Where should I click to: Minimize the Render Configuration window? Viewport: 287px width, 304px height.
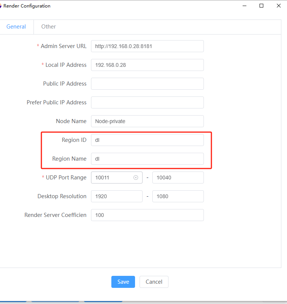point(244,6)
